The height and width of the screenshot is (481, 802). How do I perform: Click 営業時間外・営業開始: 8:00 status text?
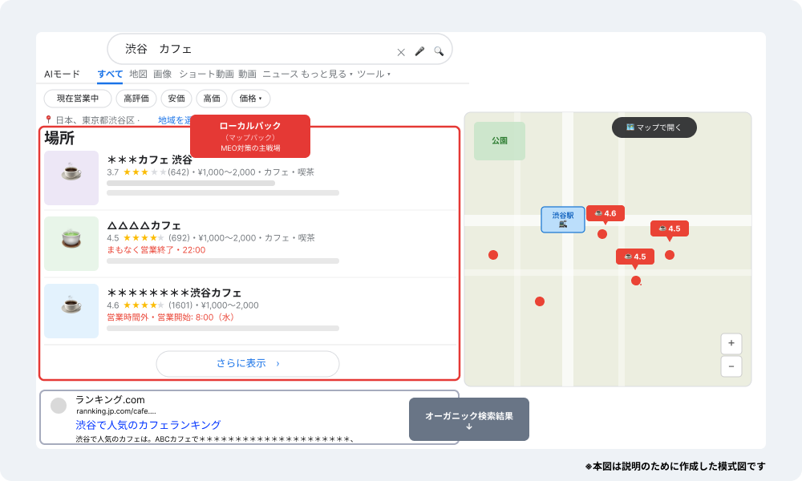coord(170,317)
